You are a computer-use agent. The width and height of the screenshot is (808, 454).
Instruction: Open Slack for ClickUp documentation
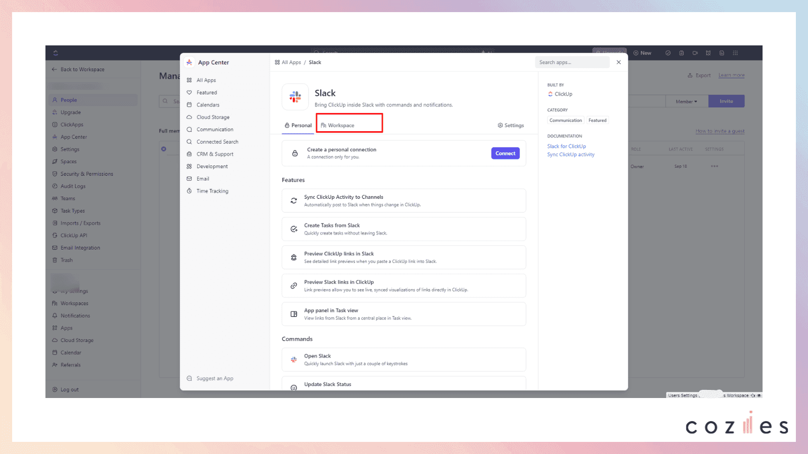point(567,146)
